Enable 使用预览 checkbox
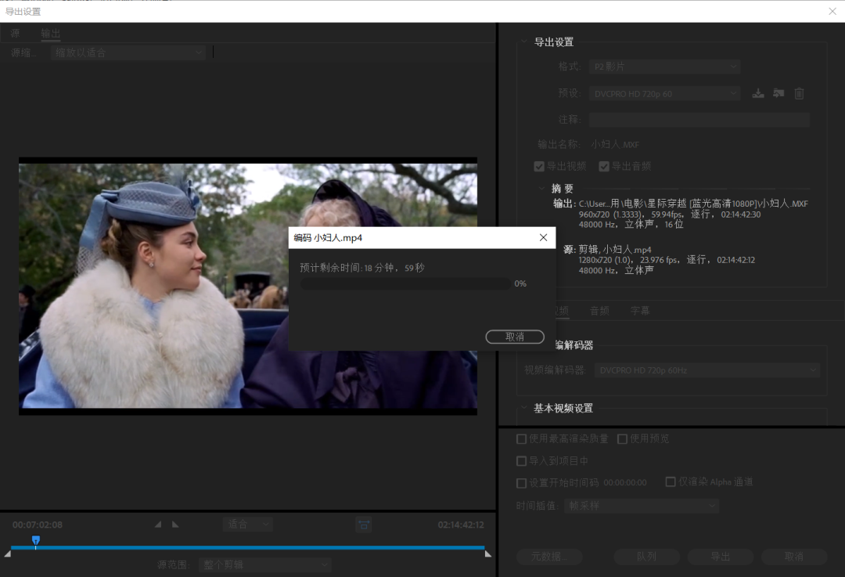845x577 pixels. click(623, 439)
